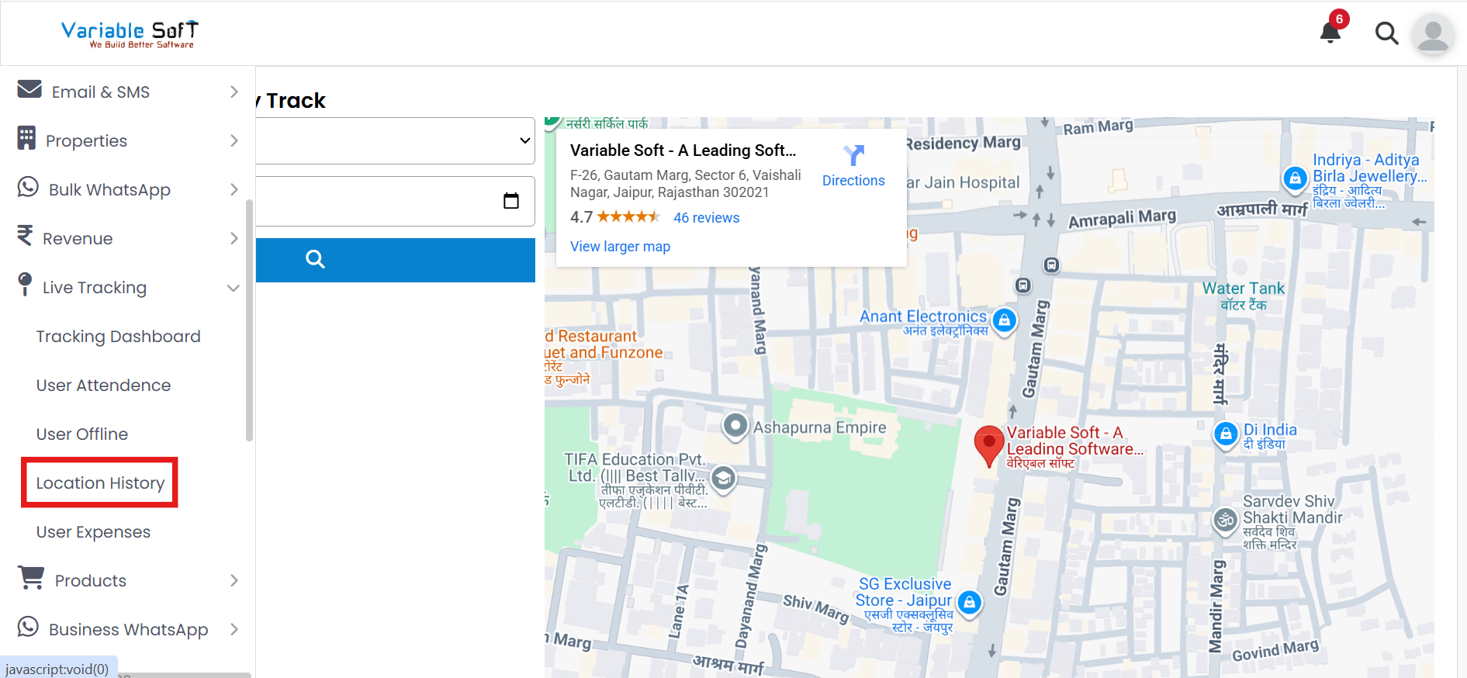Expand the Properties menu chevron
Image resolution: width=1467 pixels, height=678 pixels.
[x=234, y=140]
